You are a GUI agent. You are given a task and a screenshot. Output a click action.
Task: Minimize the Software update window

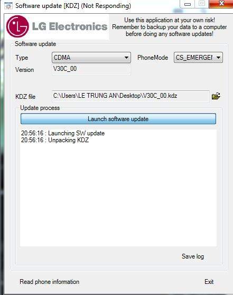187,4
